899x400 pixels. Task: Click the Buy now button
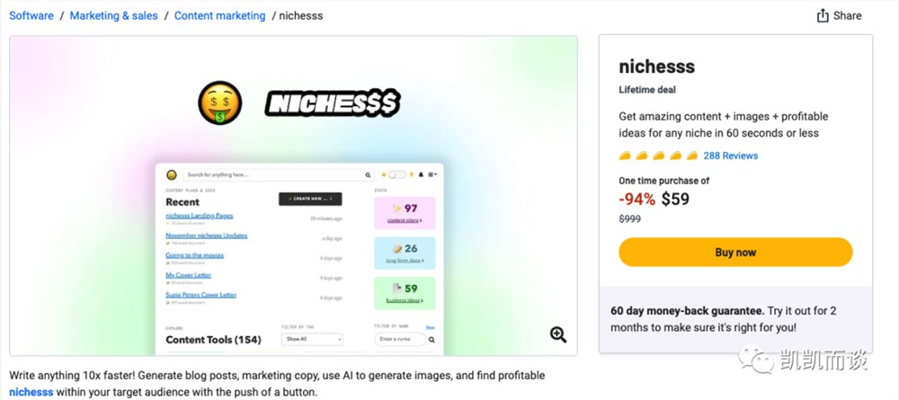pos(735,253)
